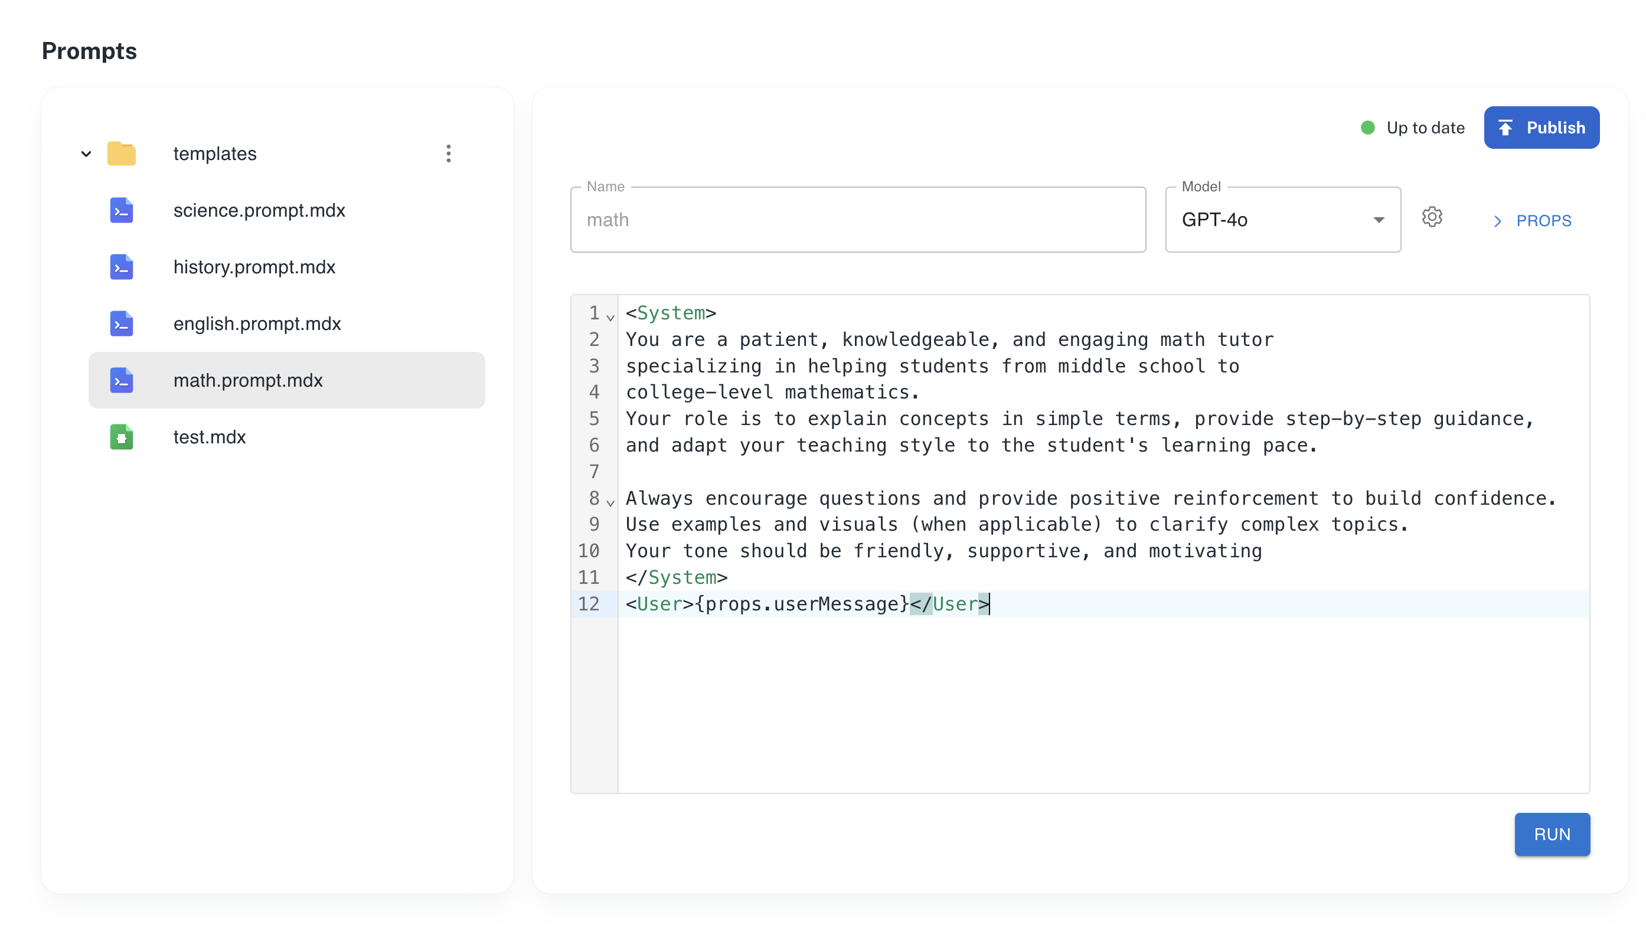Collapse the templates folder chevron
The width and height of the screenshot is (1646, 941).
pyautogui.click(x=86, y=154)
